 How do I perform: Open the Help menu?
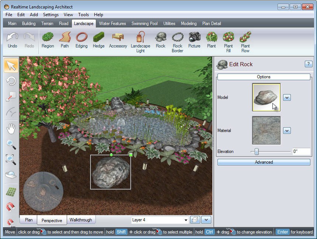(98, 15)
